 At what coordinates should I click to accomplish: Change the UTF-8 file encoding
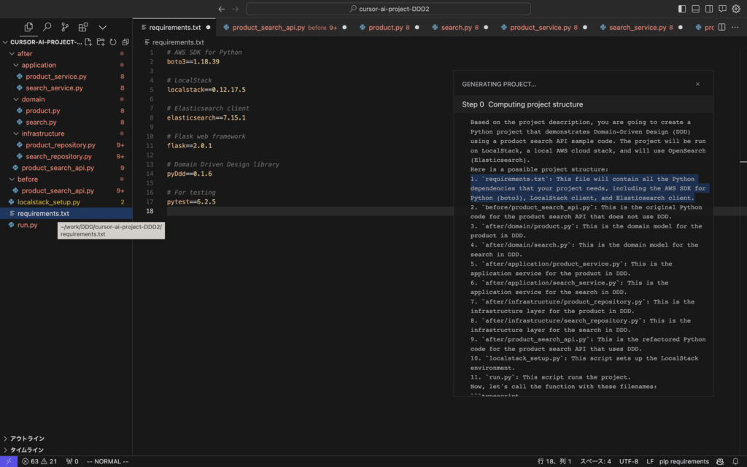(x=628, y=461)
